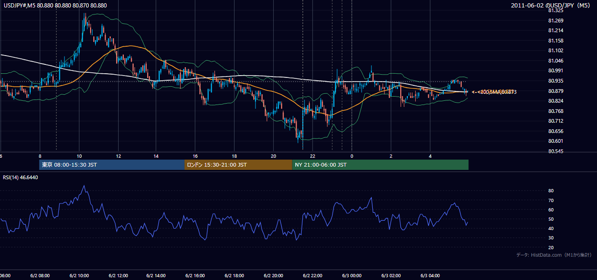The width and height of the screenshot is (597, 280).
Task: Click price axis label 80.935
Action: [556, 81]
